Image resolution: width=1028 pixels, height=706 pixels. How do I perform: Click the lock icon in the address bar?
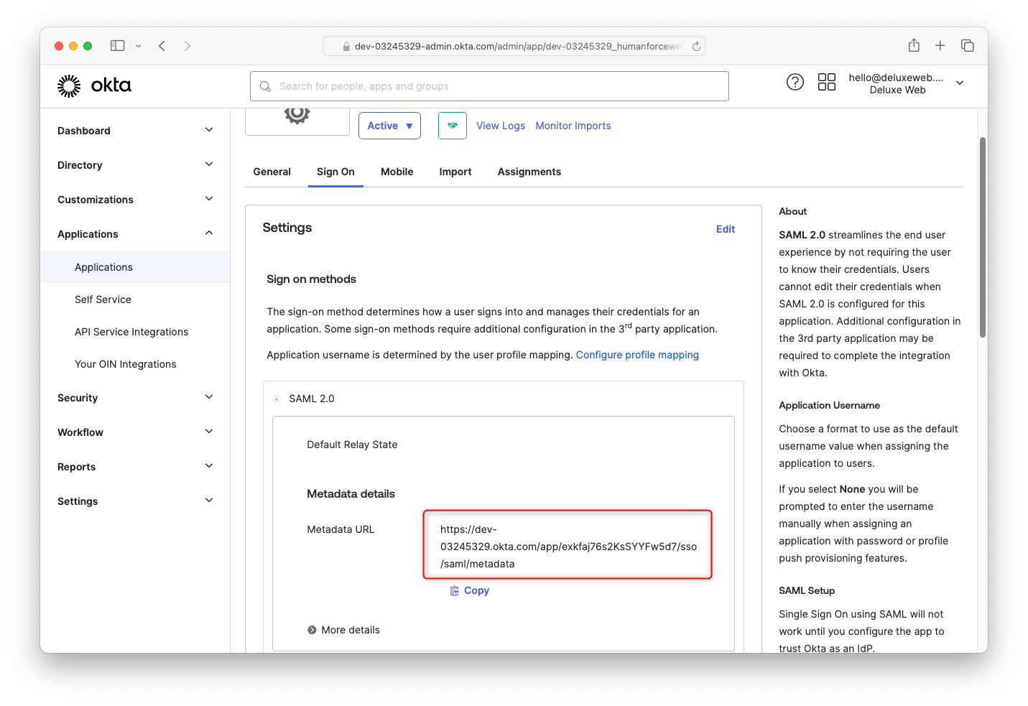[346, 47]
